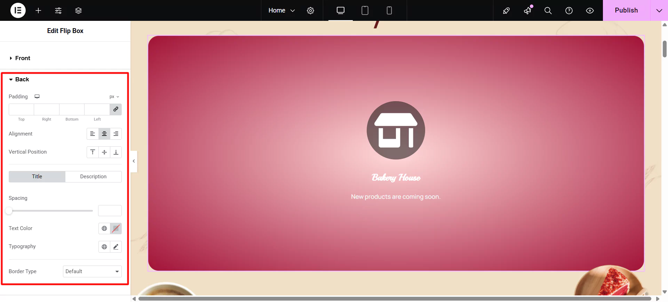
Task: Set Alignment to center
Action: pos(104,134)
